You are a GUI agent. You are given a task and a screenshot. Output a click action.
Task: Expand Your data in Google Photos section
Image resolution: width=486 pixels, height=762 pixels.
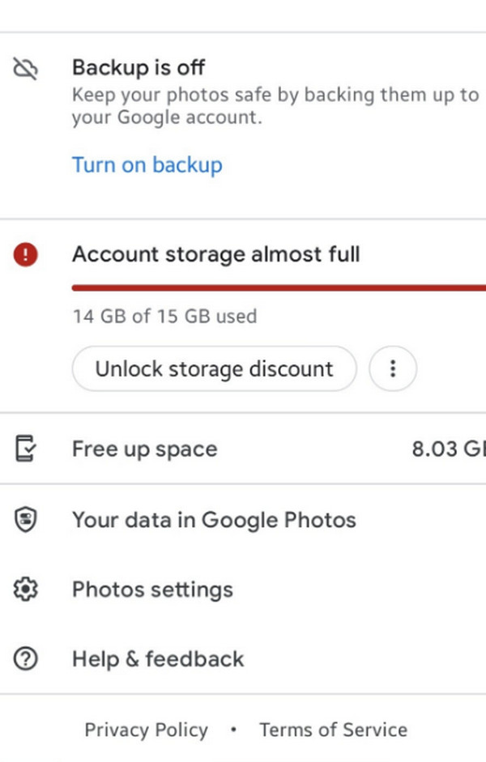tap(214, 519)
